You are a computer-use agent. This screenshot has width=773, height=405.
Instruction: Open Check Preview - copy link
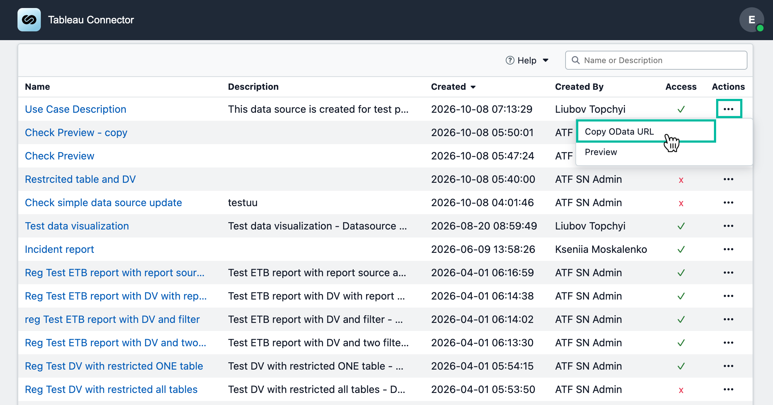pyautogui.click(x=76, y=132)
